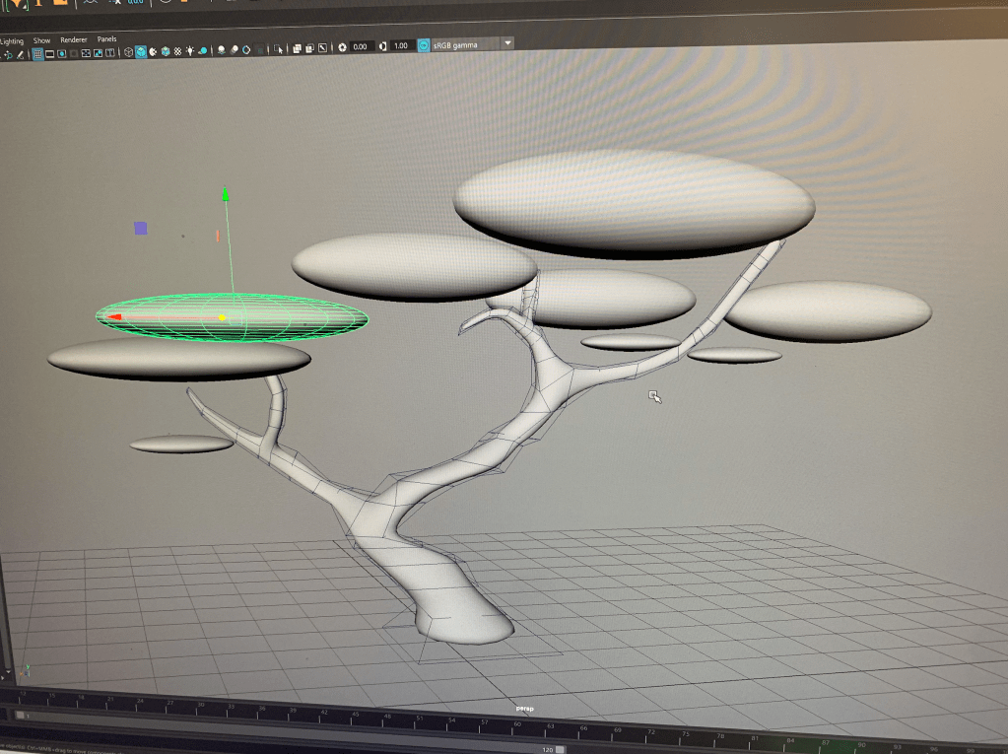
Task: Open the Show panel menu
Action: click(x=41, y=40)
